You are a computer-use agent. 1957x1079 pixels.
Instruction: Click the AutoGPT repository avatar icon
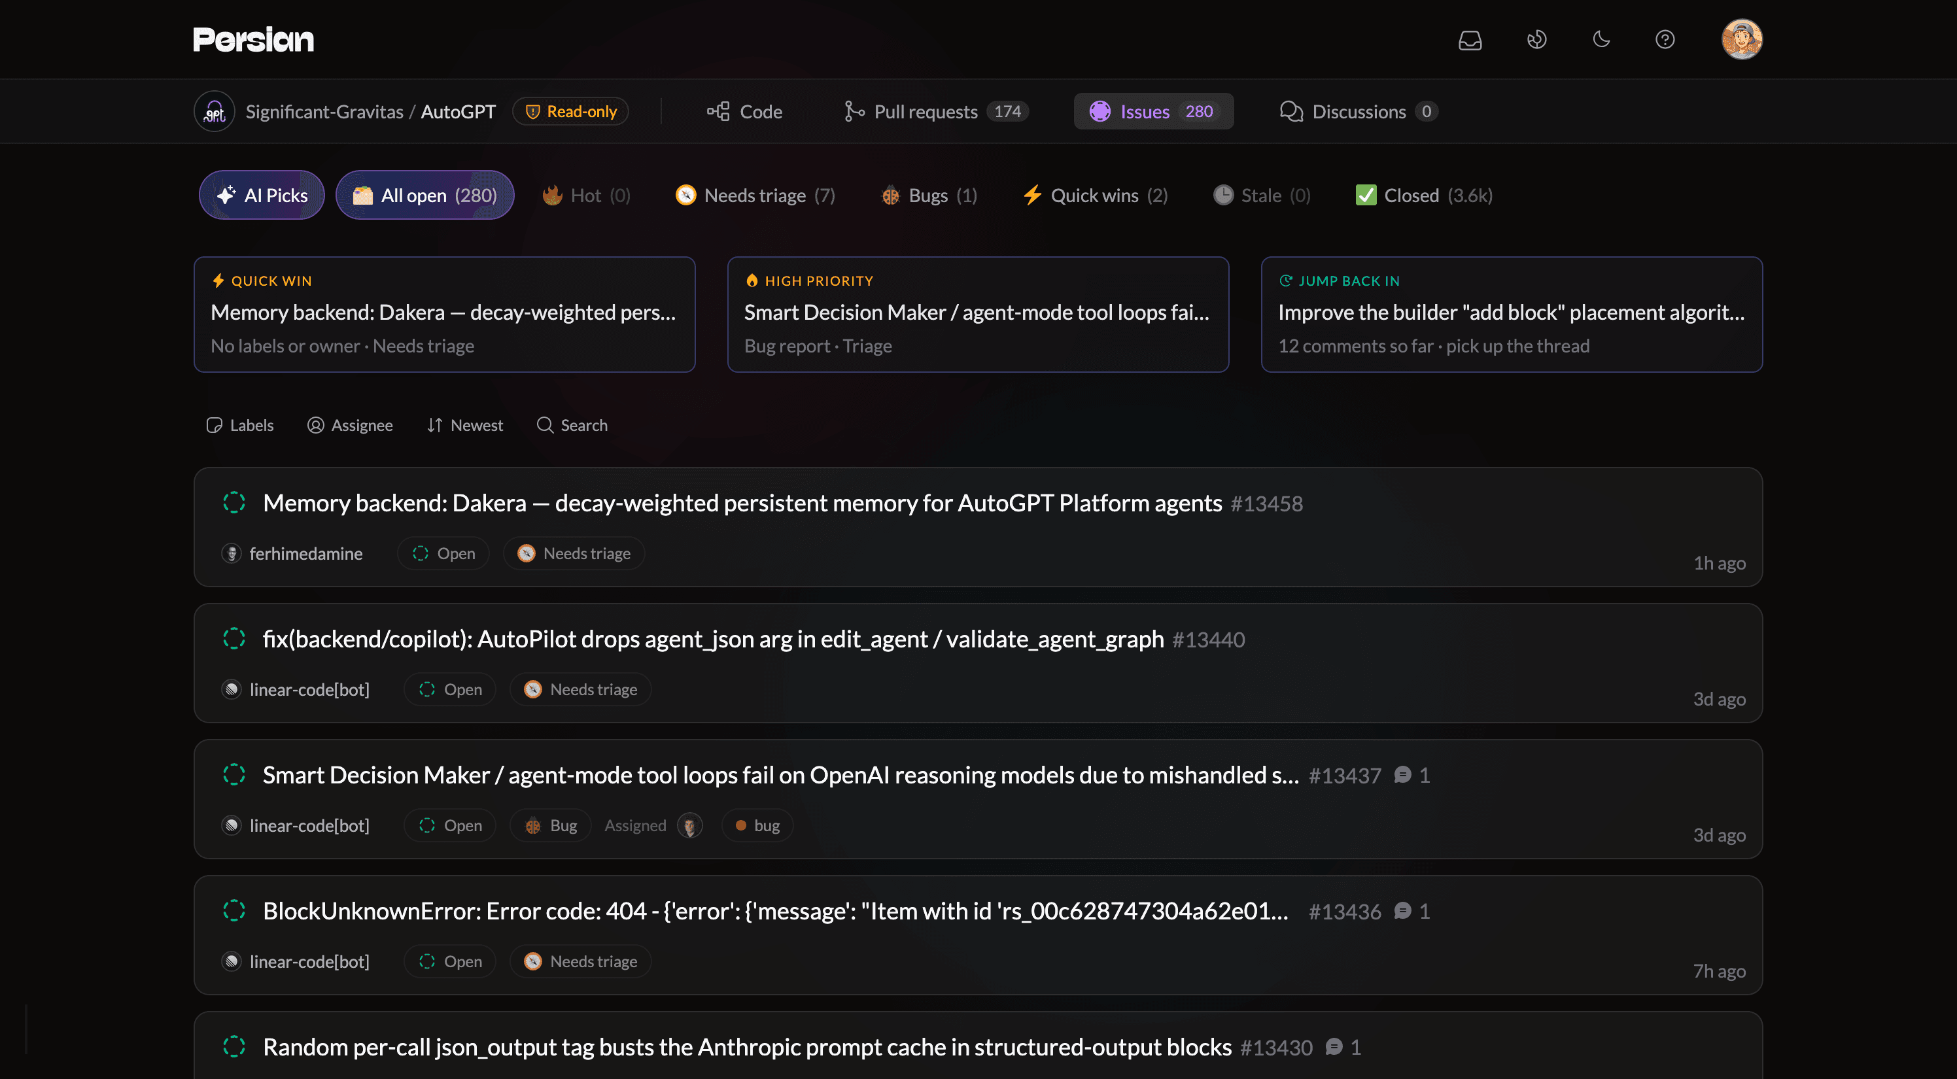tap(215, 112)
